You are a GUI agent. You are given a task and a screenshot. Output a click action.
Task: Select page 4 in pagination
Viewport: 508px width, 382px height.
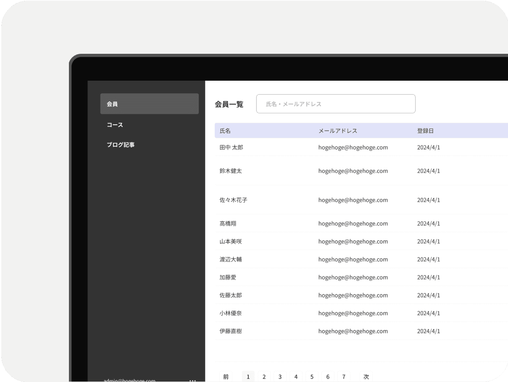point(296,376)
